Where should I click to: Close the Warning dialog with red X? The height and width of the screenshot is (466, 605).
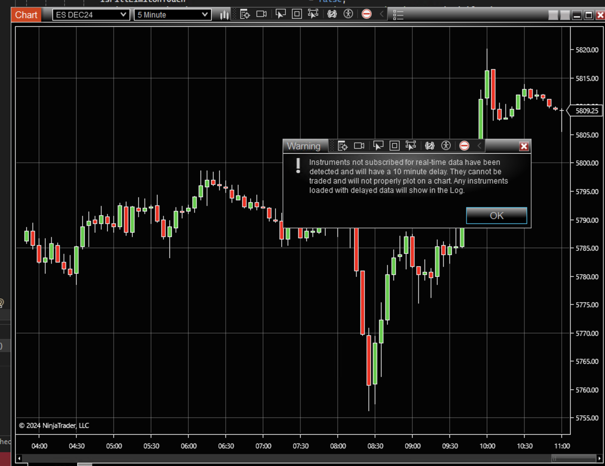point(524,146)
